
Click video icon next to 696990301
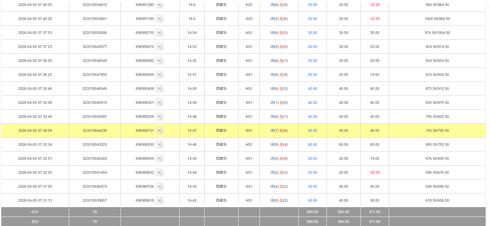[160, 103]
